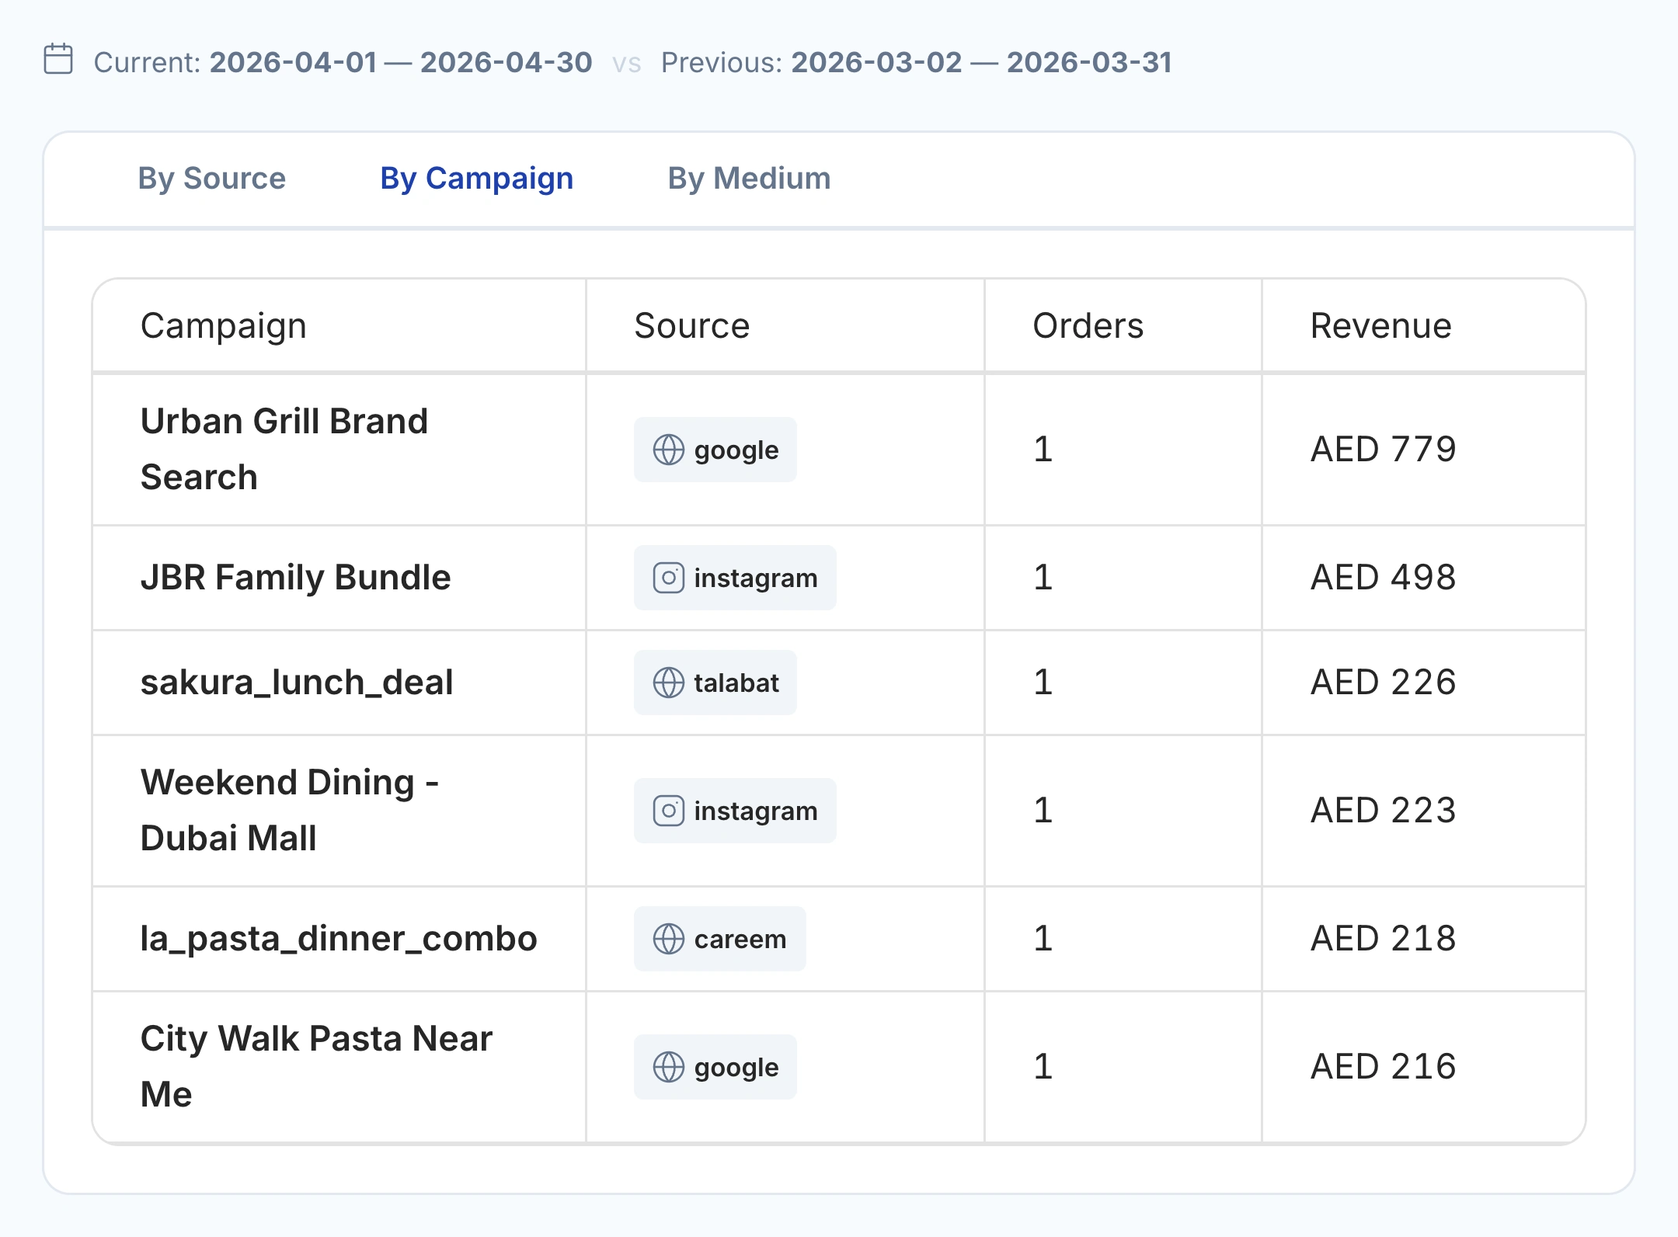Click the Instagram icon in JBR Family Bundle row
This screenshot has width=1678, height=1237.
(x=668, y=578)
